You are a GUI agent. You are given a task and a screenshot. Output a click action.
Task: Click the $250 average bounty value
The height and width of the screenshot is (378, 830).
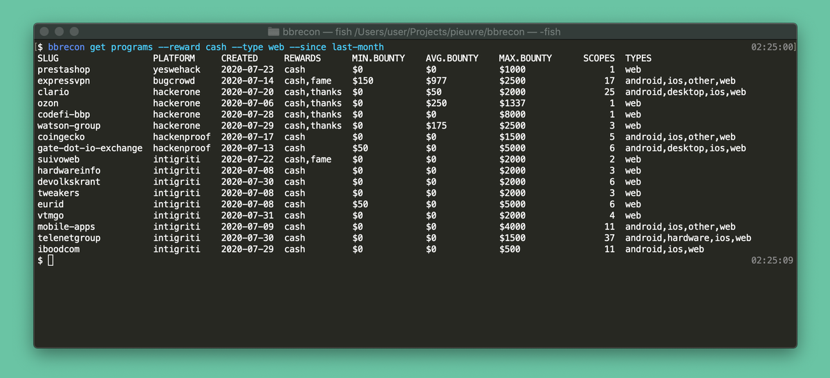point(436,103)
